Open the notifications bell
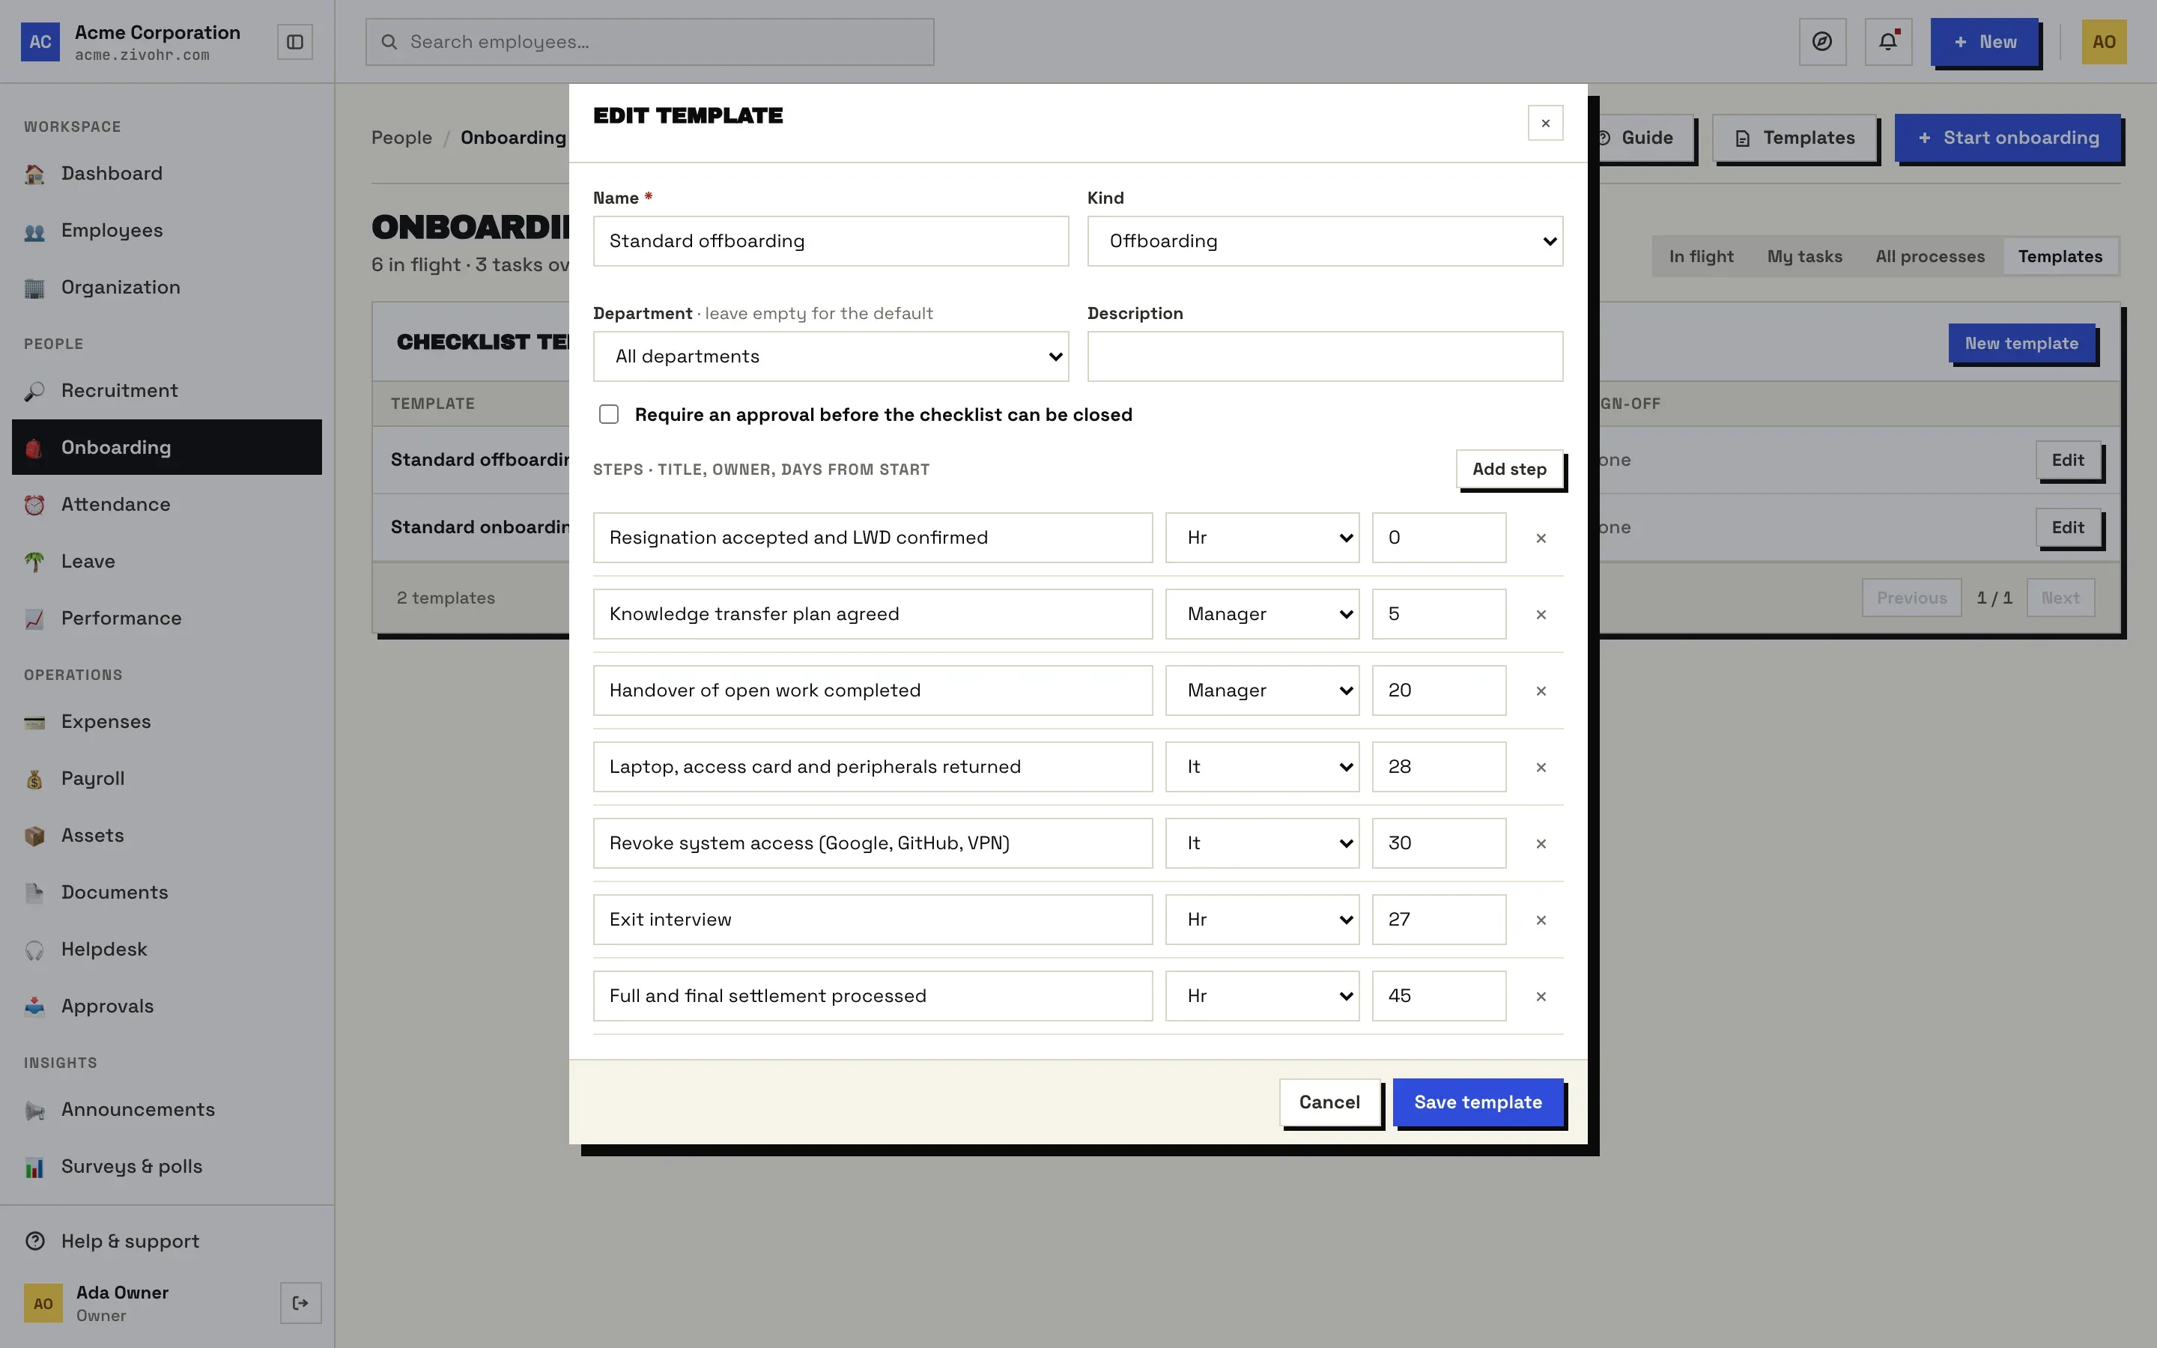 (1888, 42)
